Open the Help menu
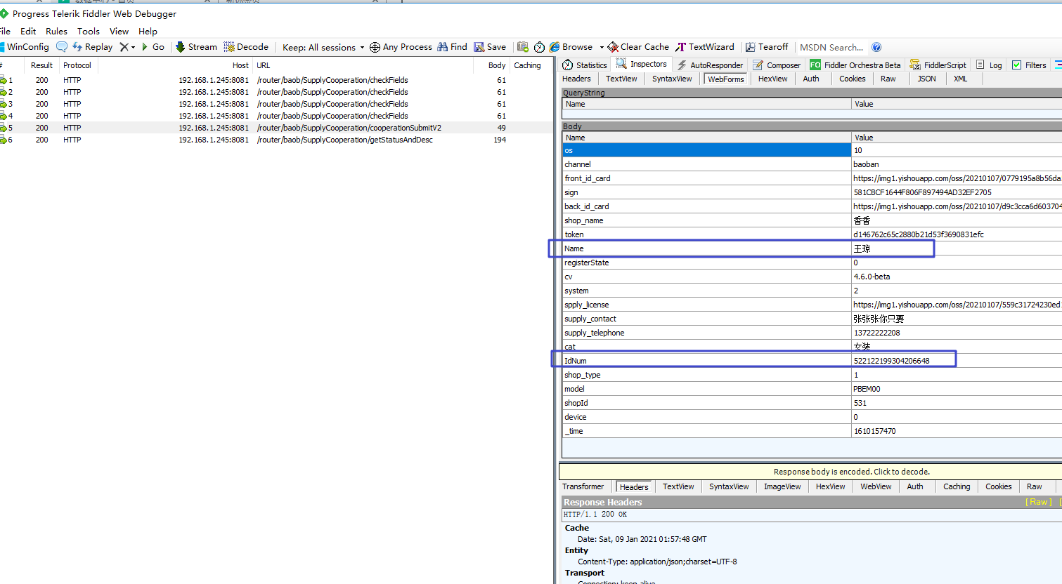The width and height of the screenshot is (1062, 584). pyautogui.click(x=148, y=32)
